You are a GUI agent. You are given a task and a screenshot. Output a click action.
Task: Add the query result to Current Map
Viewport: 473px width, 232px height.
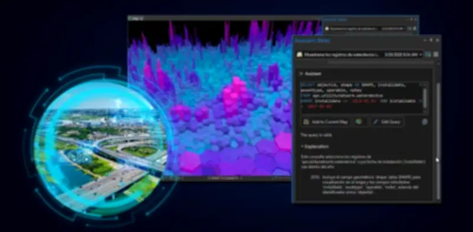[x=326, y=122]
